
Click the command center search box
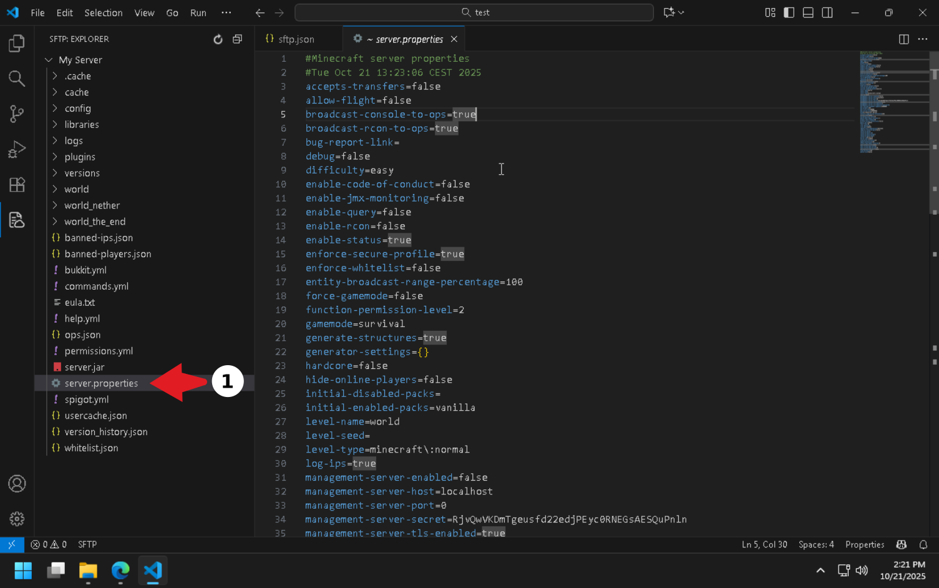tap(474, 12)
